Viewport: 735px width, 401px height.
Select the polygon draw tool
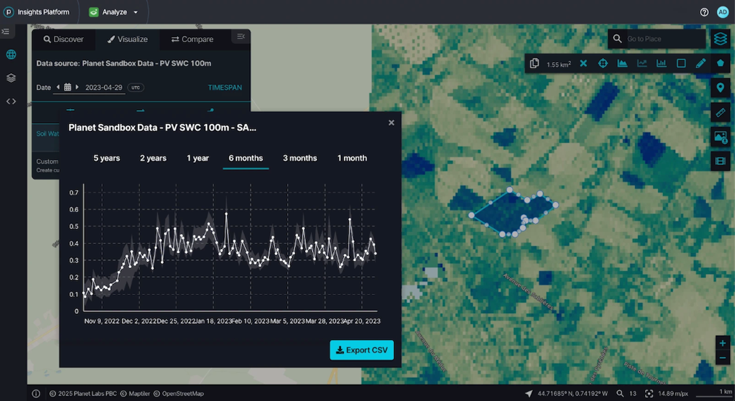pos(720,63)
